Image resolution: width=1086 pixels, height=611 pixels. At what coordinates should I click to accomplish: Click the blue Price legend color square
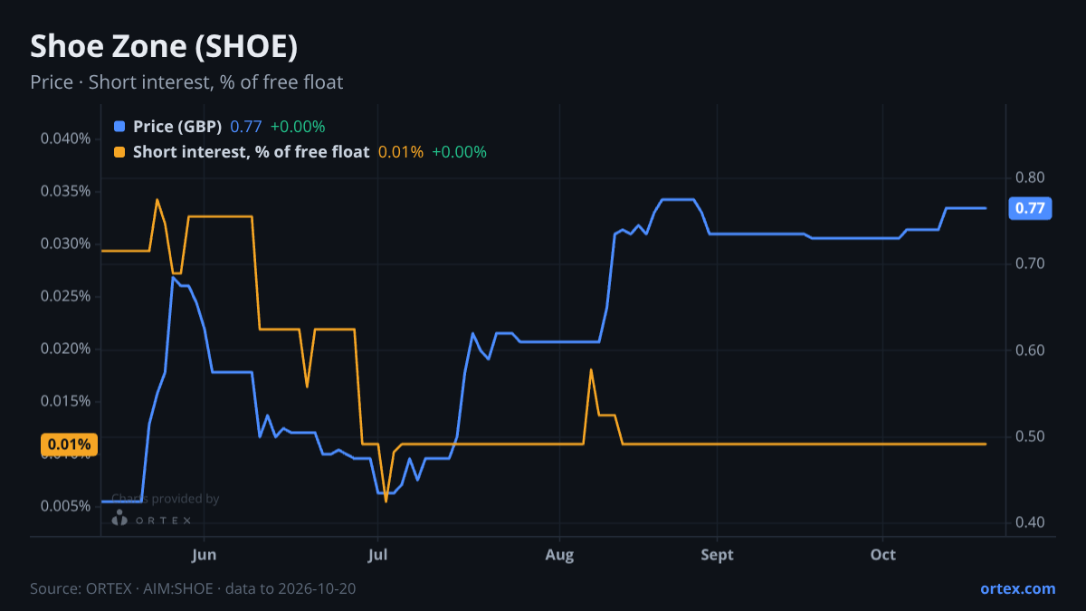(x=119, y=127)
